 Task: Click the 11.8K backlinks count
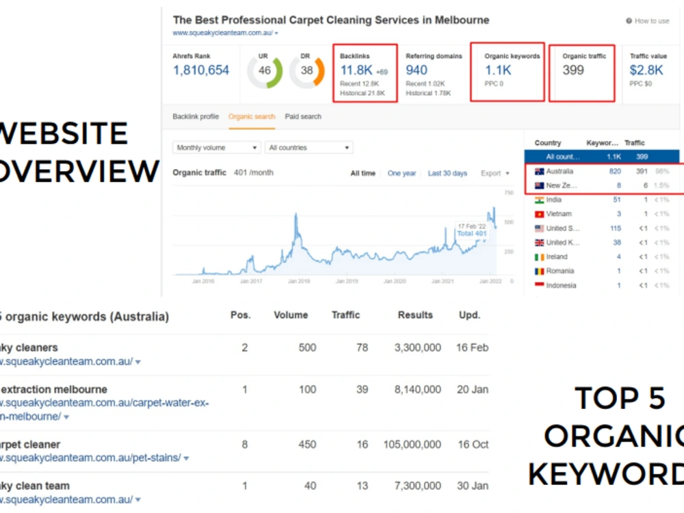pos(356,70)
